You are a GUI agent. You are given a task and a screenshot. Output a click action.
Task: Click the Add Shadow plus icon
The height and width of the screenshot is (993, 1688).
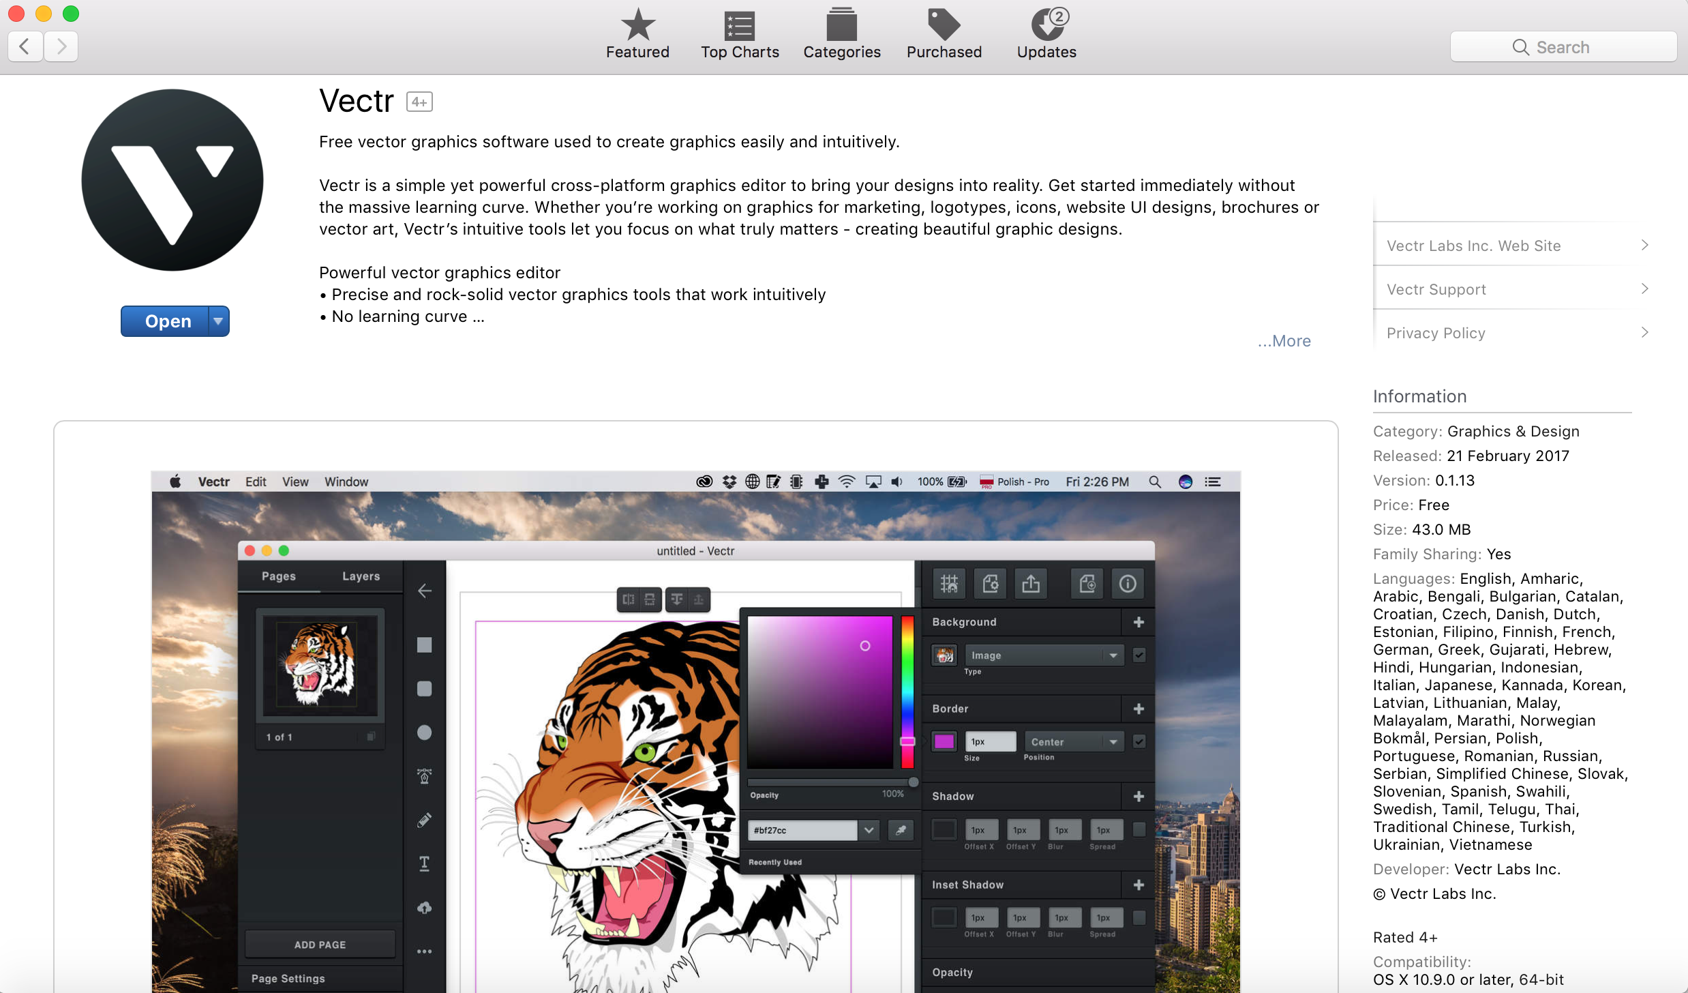(x=1140, y=796)
